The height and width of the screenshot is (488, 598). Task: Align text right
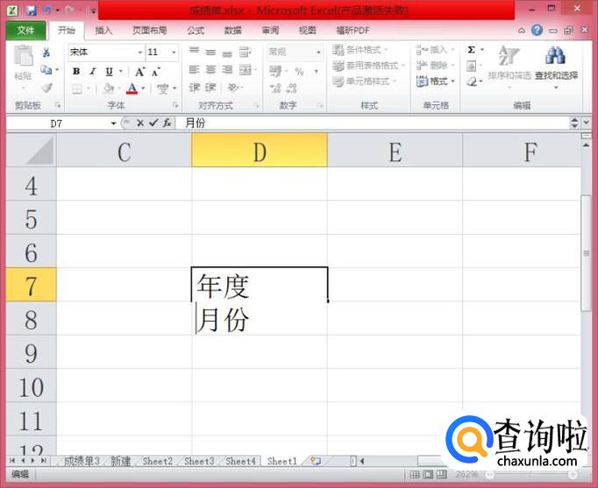pos(227,70)
